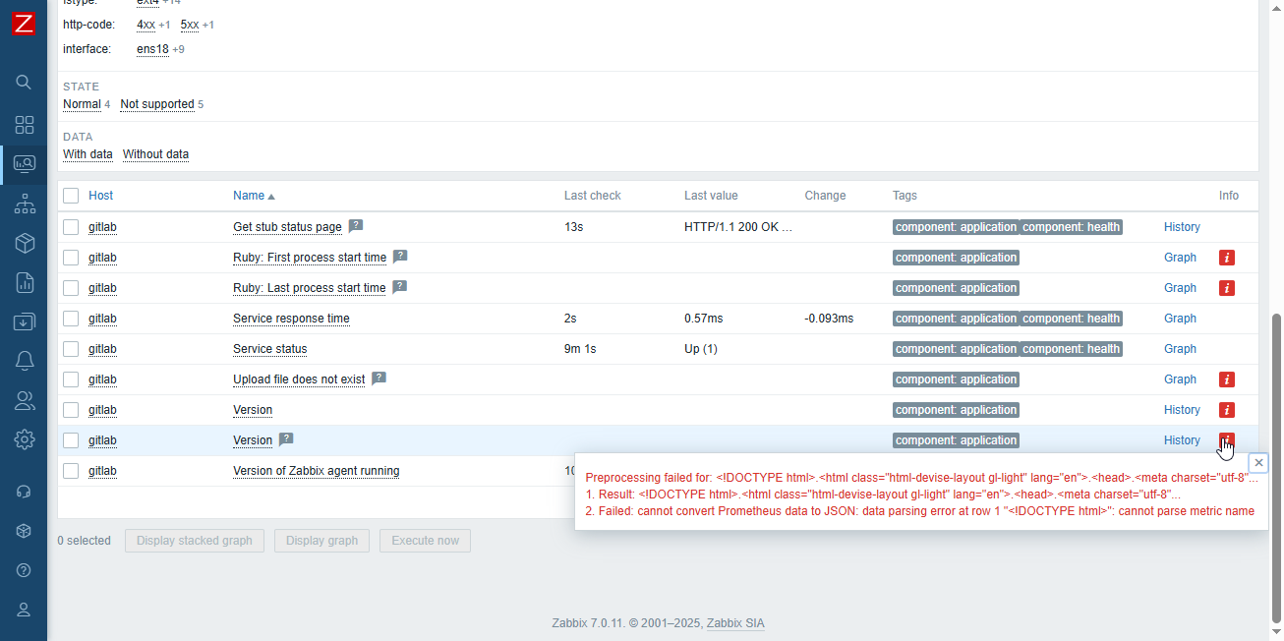Open the Services hierarchy sidebar icon

[x=25, y=204]
